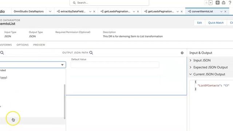Viewport: 233px width, 131px height.
Task: Open the combo box dropdown arrow
Action: [x=62, y=65]
